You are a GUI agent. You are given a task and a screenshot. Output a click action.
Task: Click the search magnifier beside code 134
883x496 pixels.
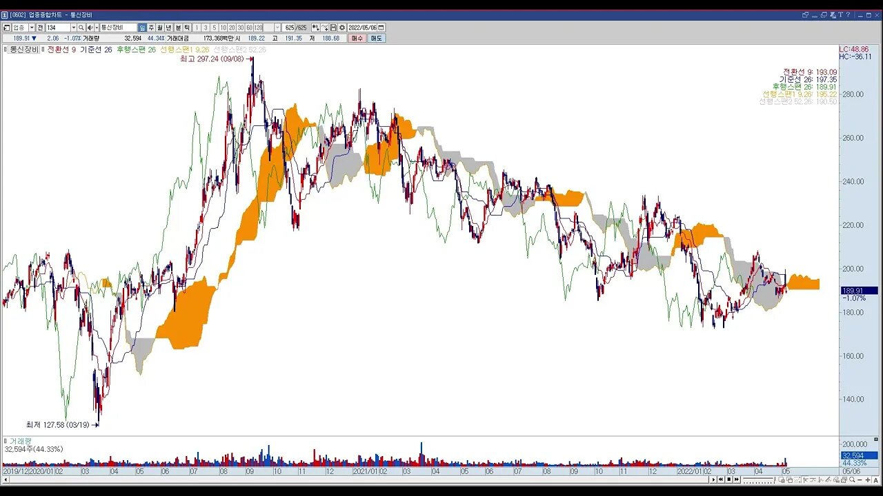pyautogui.click(x=81, y=28)
